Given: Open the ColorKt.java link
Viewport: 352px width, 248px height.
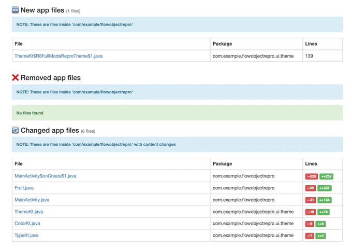Looking at the screenshot, I should coord(27,224).
